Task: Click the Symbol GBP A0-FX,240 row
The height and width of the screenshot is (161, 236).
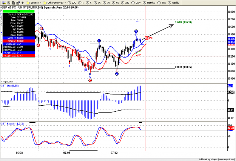Action: click(x=19, y=14)
